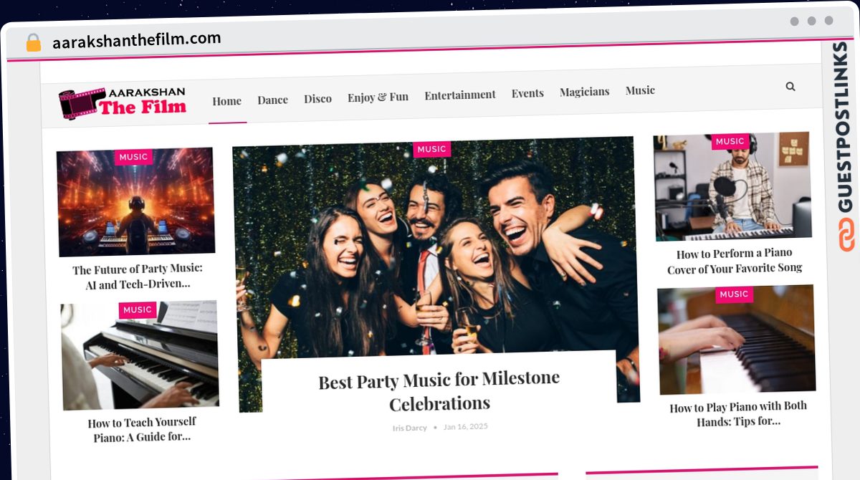Open the Dance menu item
This screenshot has width=860, height=480.
(x=272, y=100)
